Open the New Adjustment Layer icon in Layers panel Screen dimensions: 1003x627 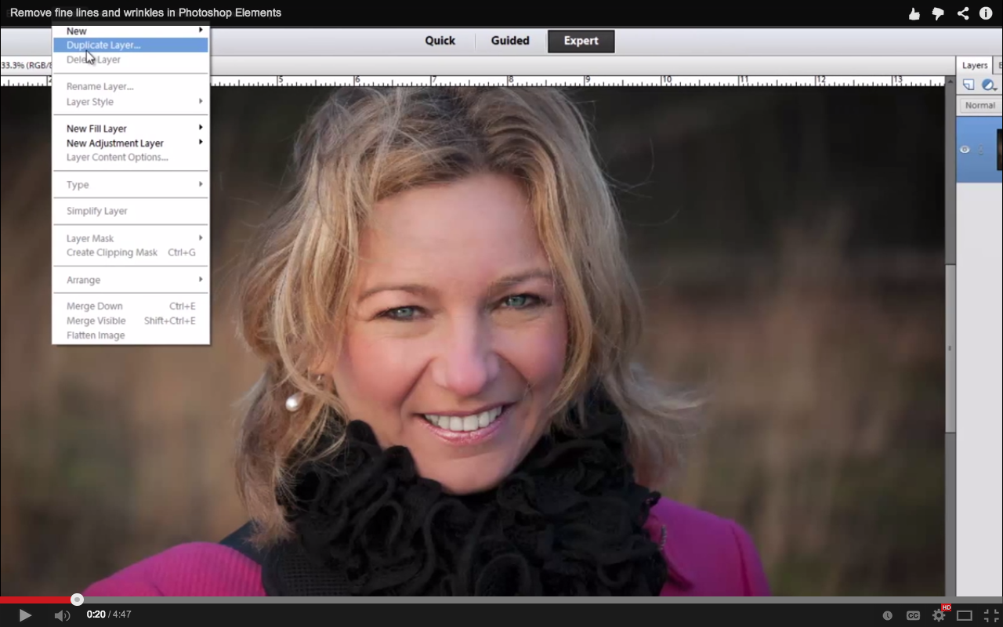tap(988, 85)
